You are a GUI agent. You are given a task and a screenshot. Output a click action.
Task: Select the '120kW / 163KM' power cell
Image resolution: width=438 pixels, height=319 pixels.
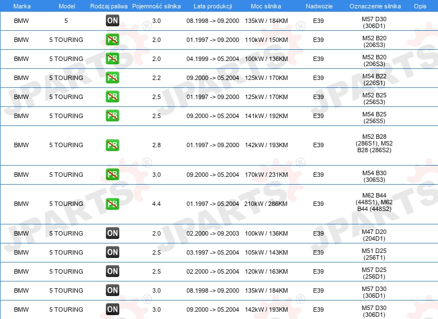266,271
